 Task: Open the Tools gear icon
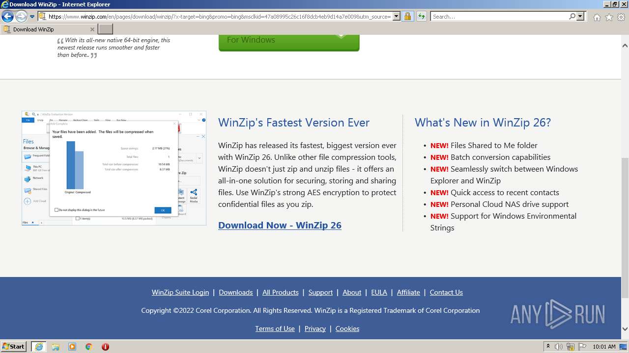click(621, 17)
